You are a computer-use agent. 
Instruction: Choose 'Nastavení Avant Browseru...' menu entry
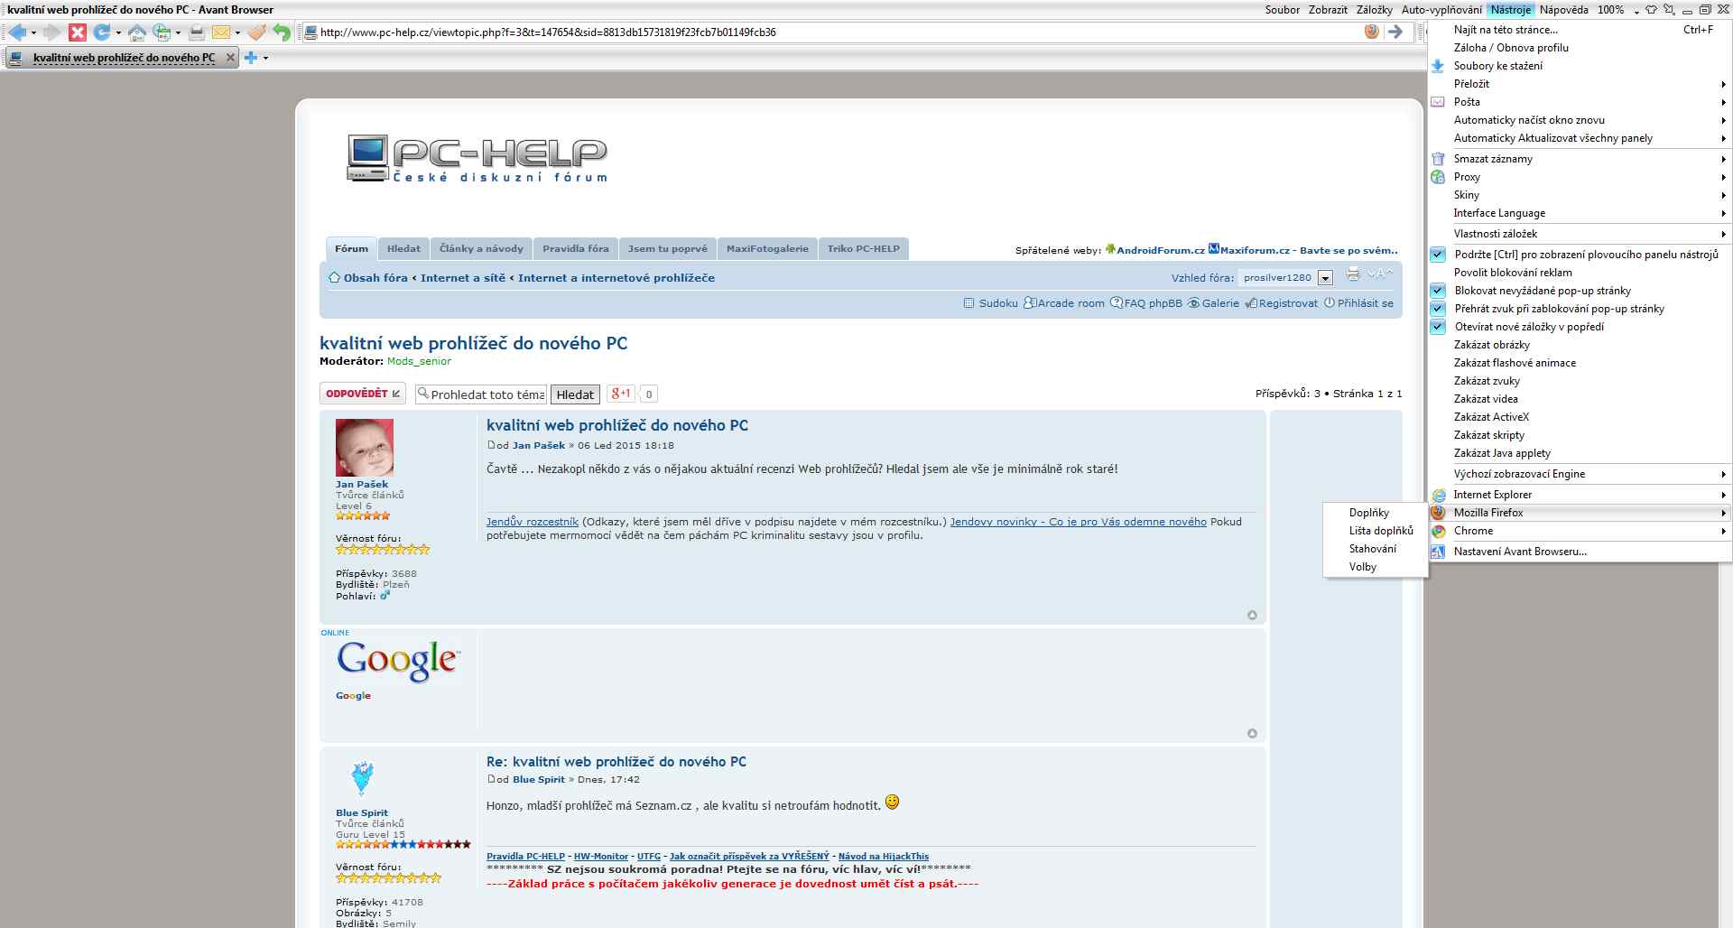(x=1580, y=552)
